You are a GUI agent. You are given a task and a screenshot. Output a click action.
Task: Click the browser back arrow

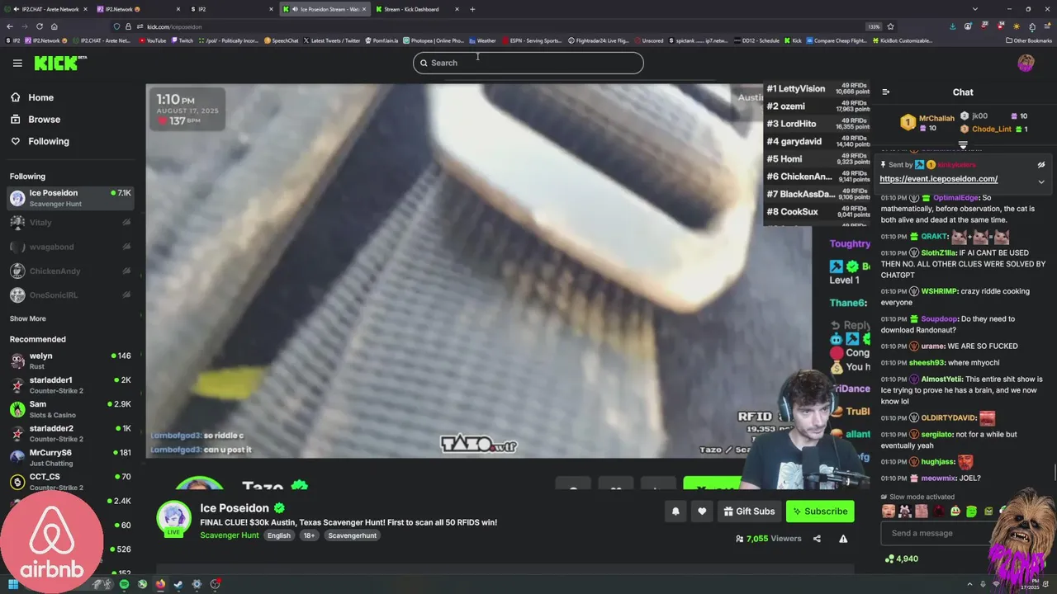[10, 26]
